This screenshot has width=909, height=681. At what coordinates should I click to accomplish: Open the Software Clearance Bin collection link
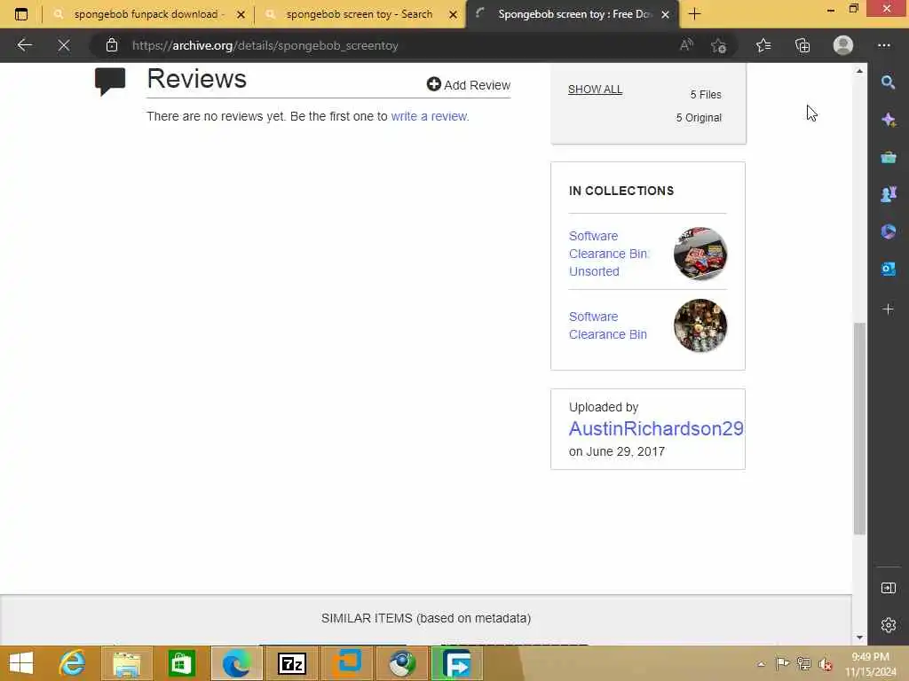click(x=607, y=325)
